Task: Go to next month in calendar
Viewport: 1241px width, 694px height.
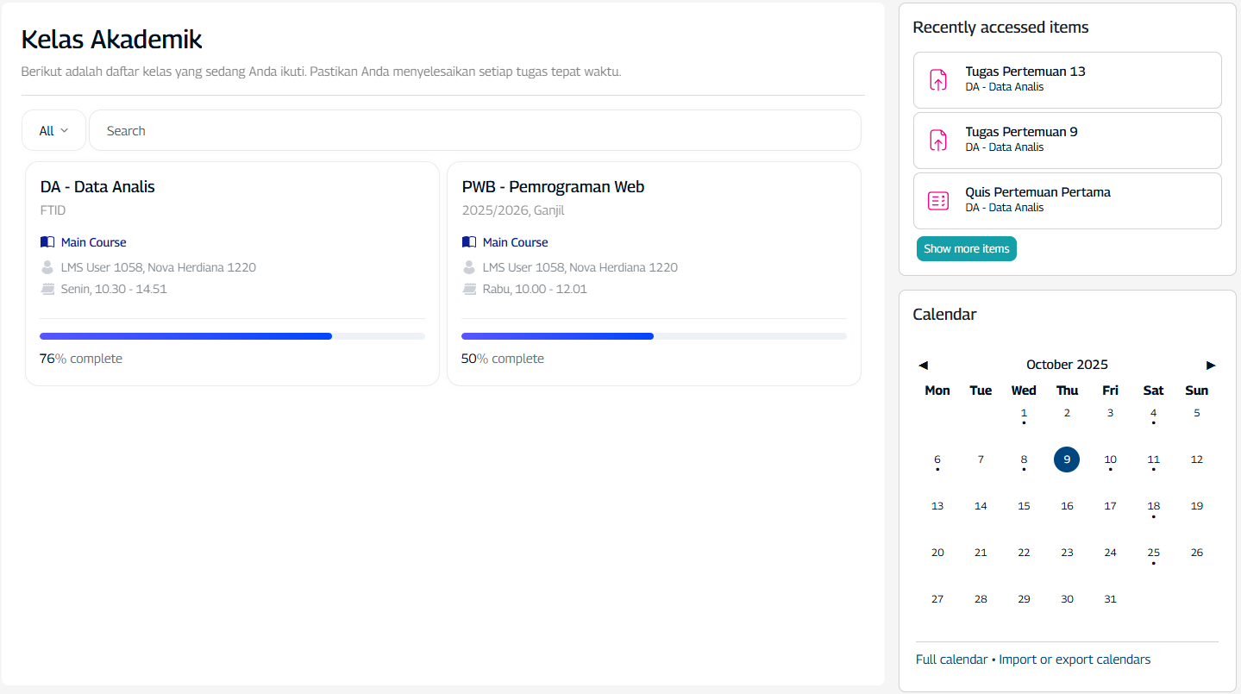Action: [1211, 366]
